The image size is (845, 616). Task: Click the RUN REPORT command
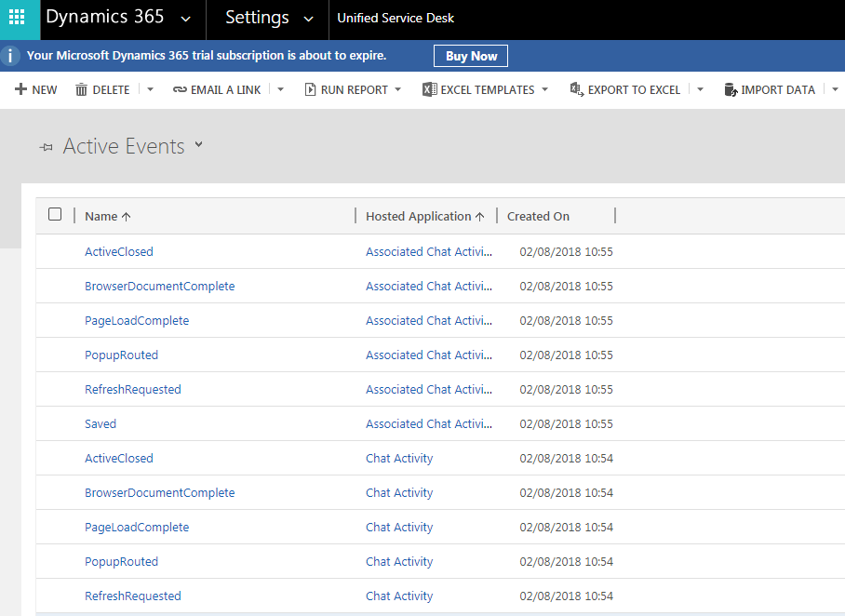coord(354,90)
